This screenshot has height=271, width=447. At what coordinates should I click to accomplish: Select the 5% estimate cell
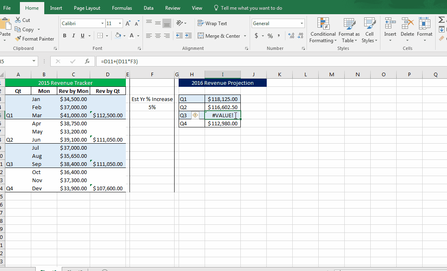[152, 107]
